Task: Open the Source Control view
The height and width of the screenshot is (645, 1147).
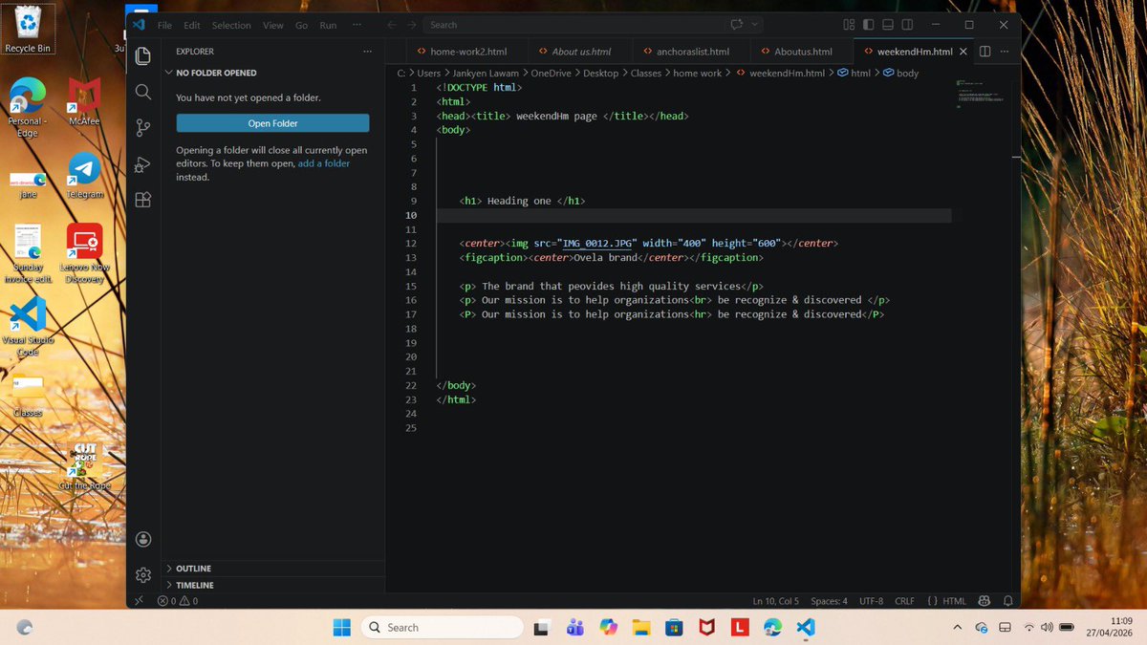Action: (143, 128)
